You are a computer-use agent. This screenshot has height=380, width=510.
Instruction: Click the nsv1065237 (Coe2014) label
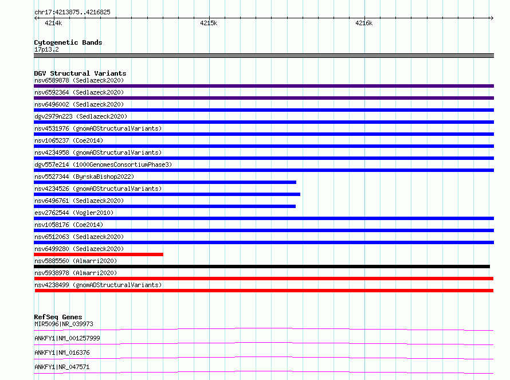(69, 140)
